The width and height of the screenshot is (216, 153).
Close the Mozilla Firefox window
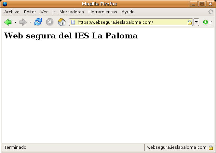tap(210, 4)
